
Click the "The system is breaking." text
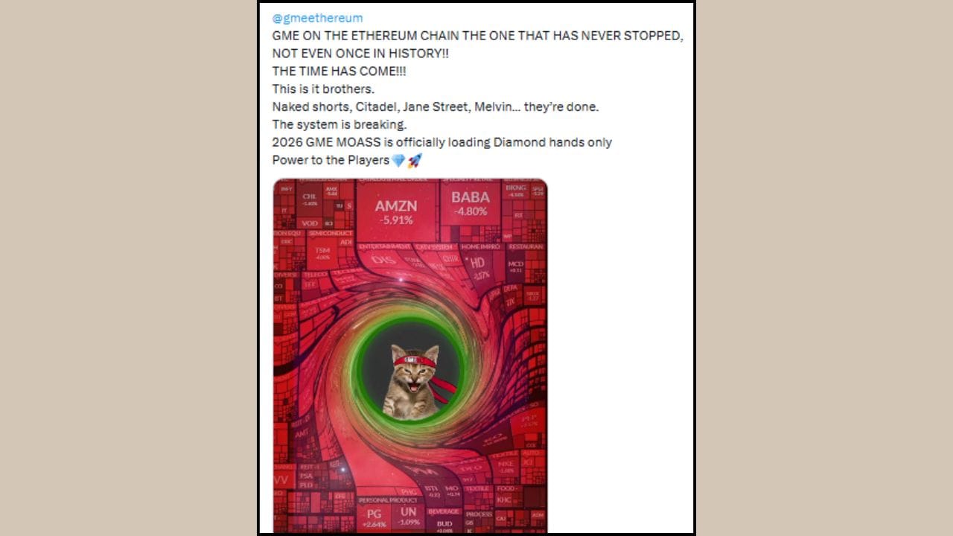click(340, 124)
